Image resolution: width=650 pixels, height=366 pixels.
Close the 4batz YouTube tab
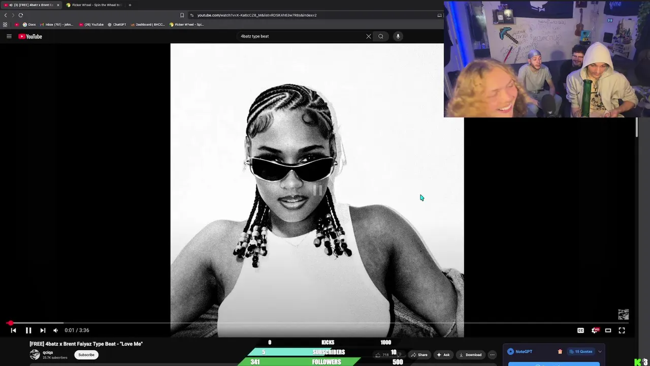58,5
